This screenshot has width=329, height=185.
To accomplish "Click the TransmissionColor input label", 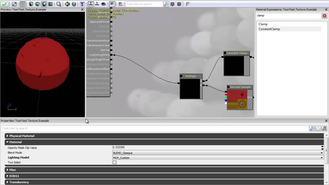I will (x=98, y=45).
